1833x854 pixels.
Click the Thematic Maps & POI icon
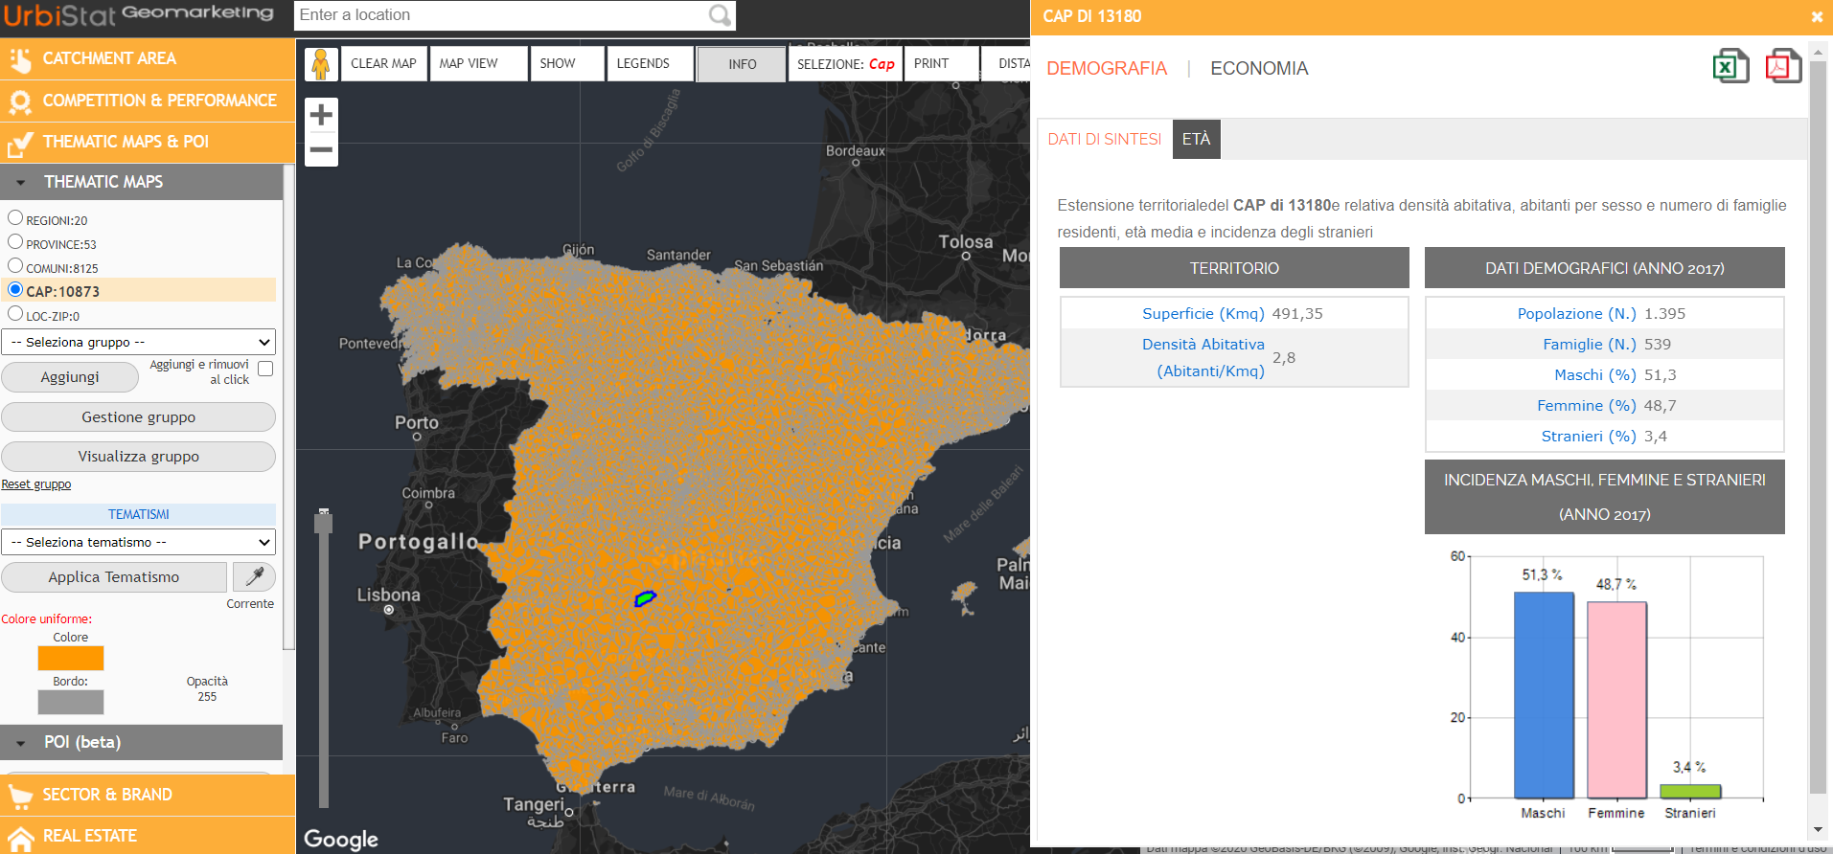coord(20,143)
